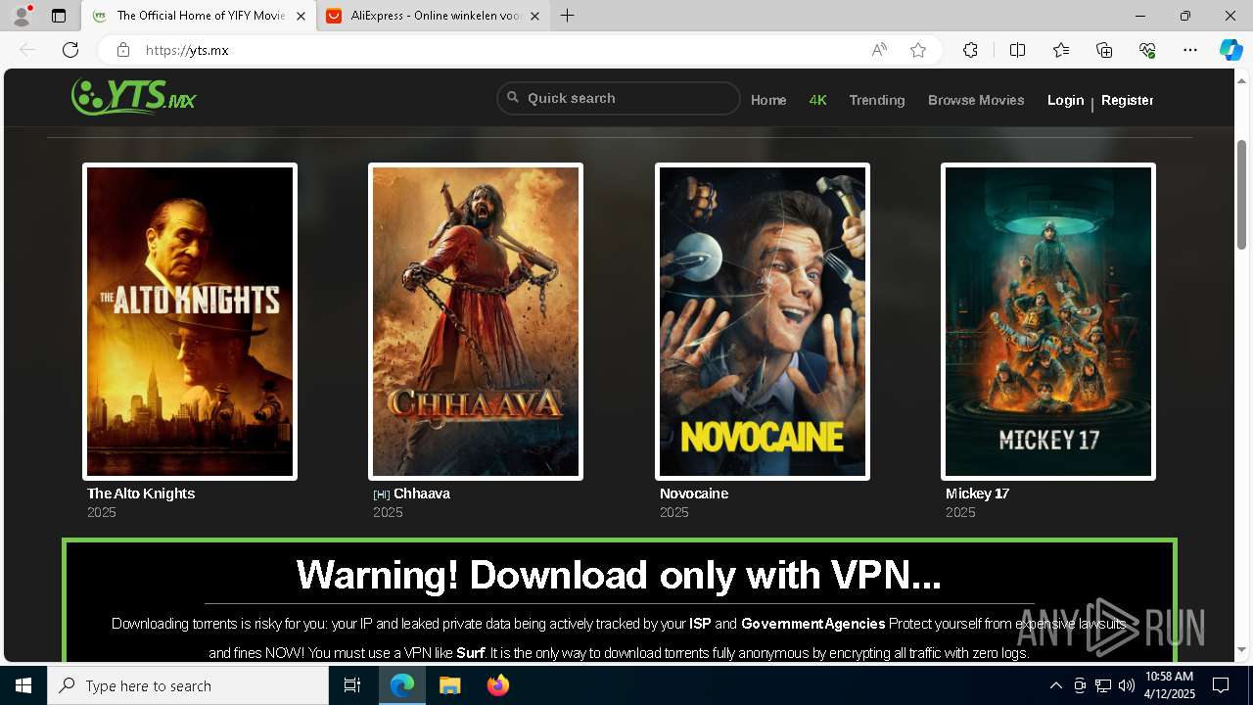This screenshot has width=1253, height=705.
Task: Open the Chhaava movie poster
Action: [476, 321]
